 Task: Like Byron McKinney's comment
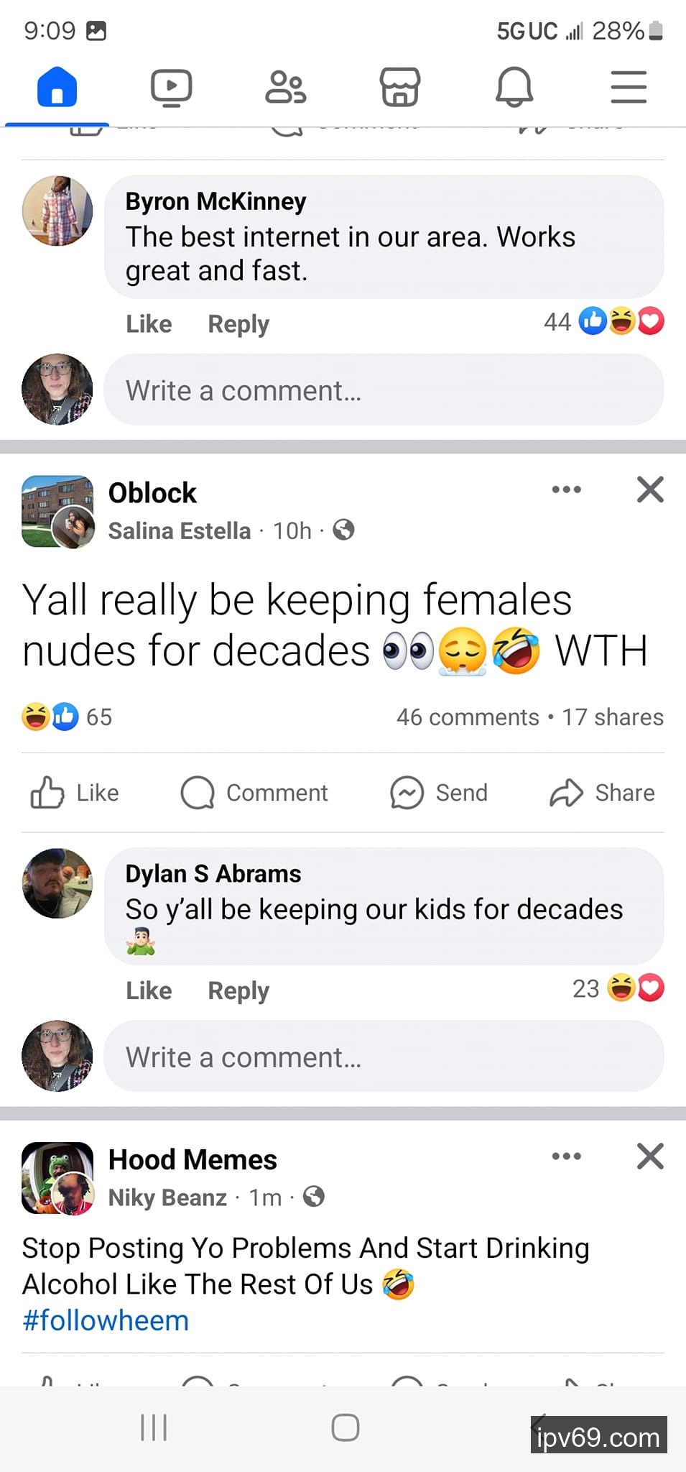click(x=149, y=324)
